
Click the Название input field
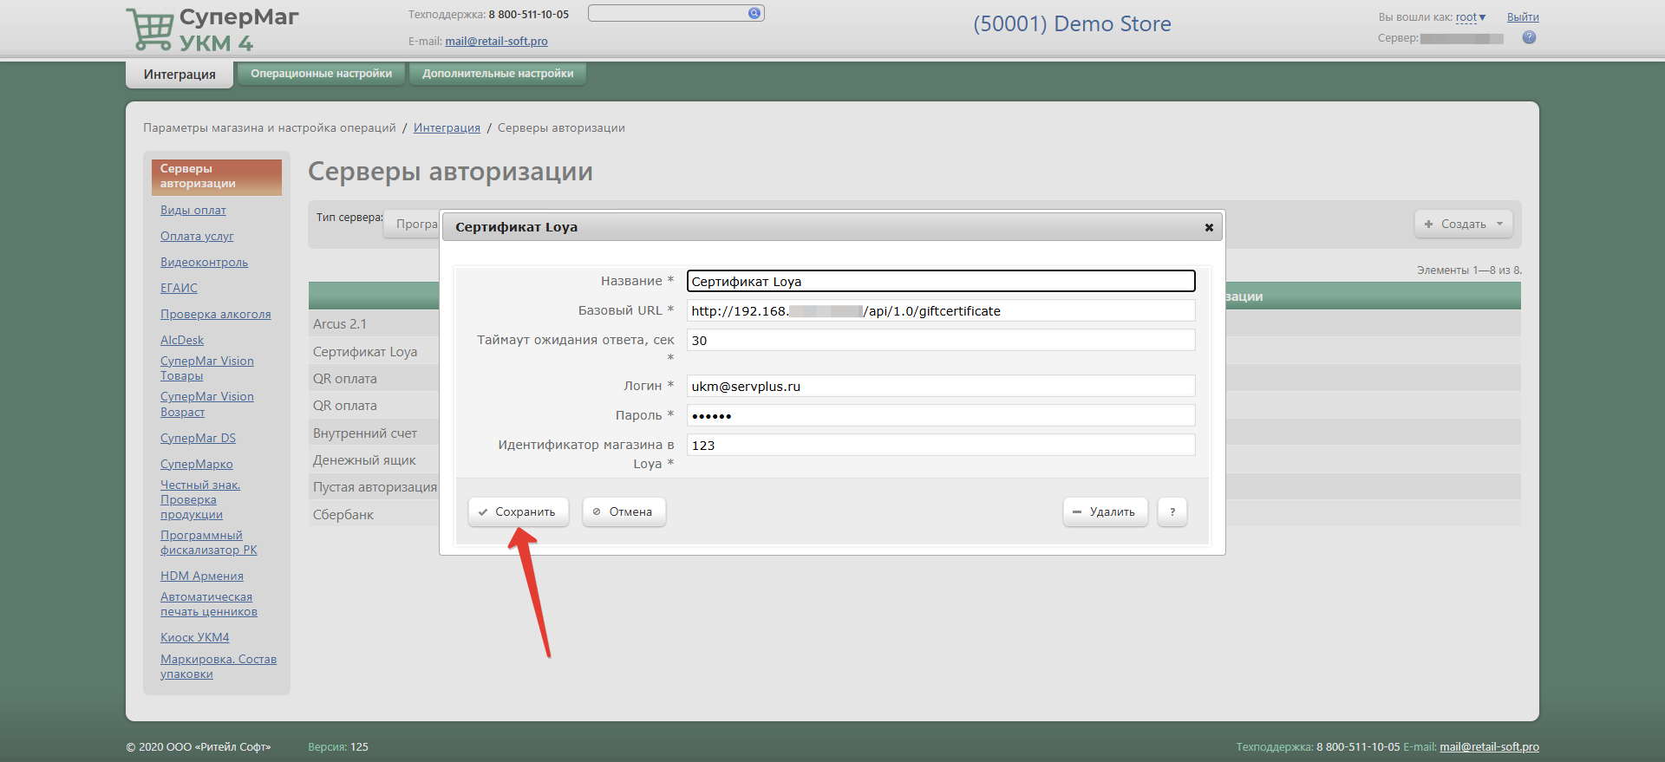[x=940, y=281]
